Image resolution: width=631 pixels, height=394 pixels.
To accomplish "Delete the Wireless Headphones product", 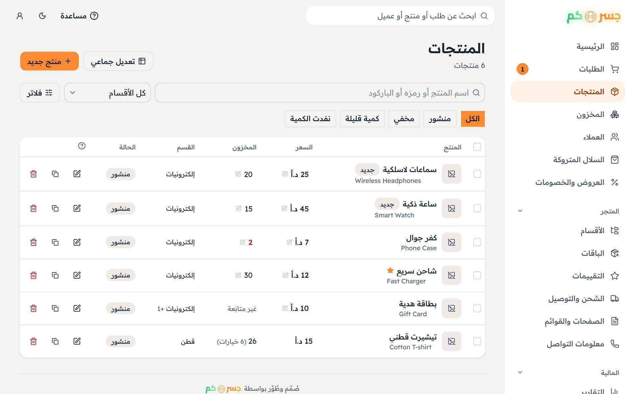I will (34, 174).
